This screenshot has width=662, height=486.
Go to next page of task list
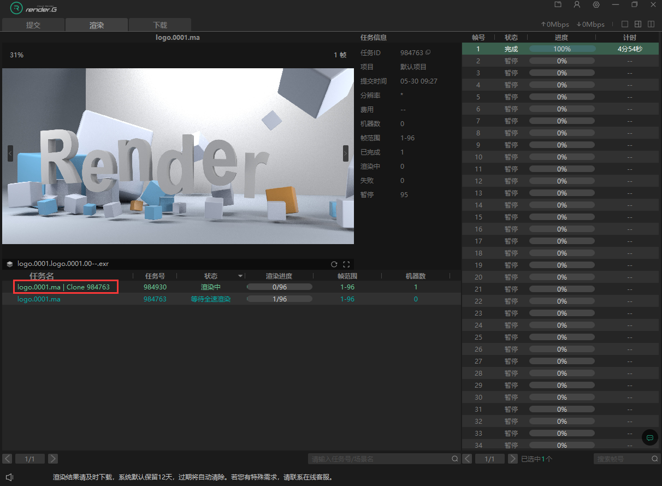pos(52,459)
